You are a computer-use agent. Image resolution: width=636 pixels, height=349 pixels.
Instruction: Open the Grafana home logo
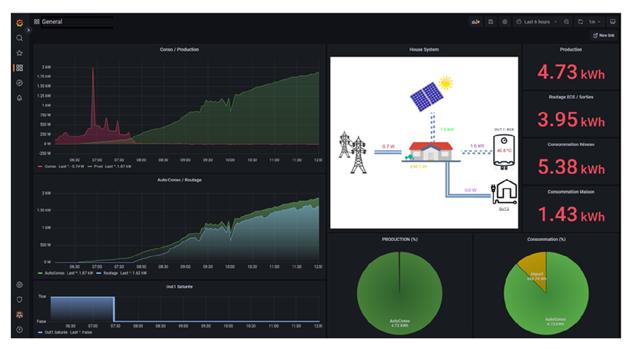19,23
